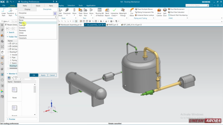The height and width of the screenshot is (125, 223).
Task: Open the Selection ribbon tab
Action: (x=71, y=6)
